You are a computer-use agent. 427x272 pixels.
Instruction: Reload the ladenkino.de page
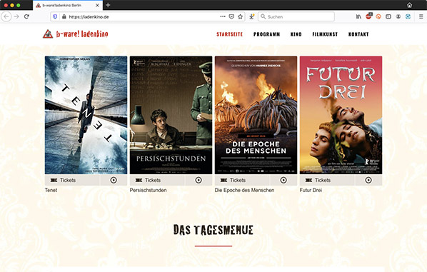pyautogui.click(x=26, y=16)
